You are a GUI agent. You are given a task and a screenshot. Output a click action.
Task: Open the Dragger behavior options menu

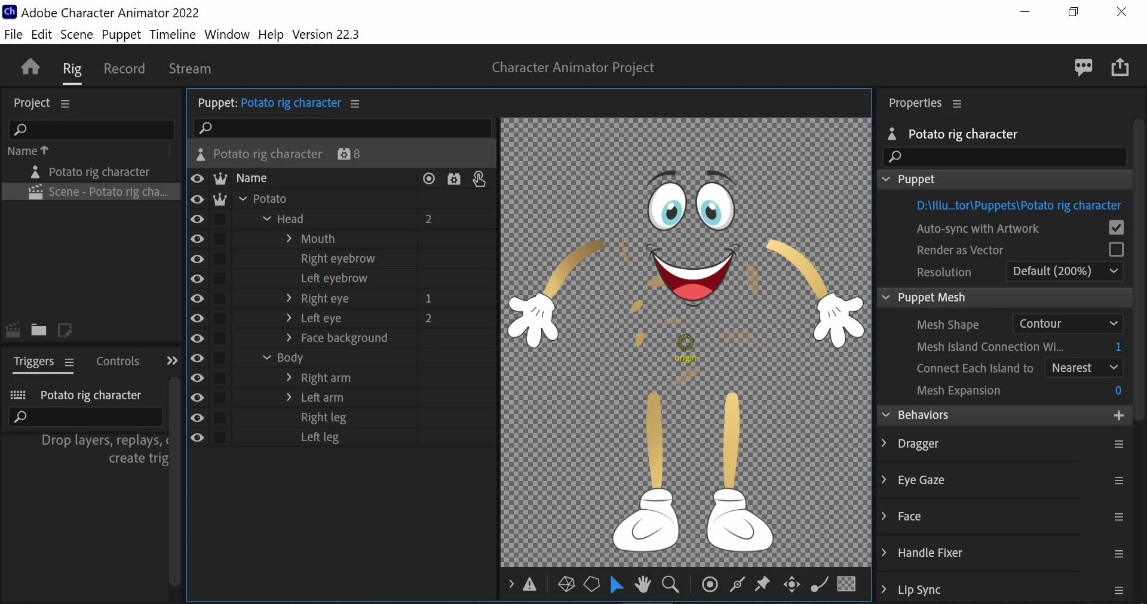pyautogui.click(x=1119, y=444)
